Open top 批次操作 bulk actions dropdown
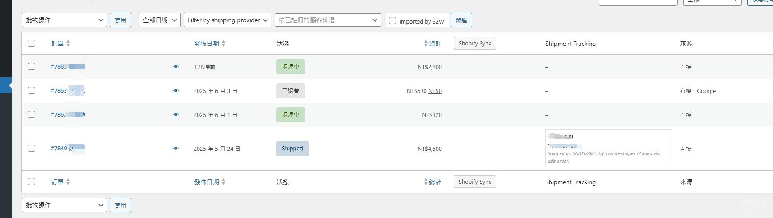Image resolution: width=773 pixels, height=218 pixels. 65,20
